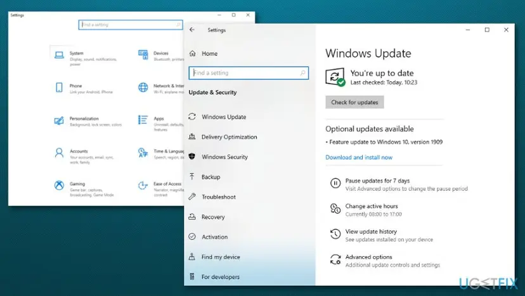Click the Delivery Optimization sidebar icon
The image size is (525, 296).
pyautogui.click(x=192, y=137)
